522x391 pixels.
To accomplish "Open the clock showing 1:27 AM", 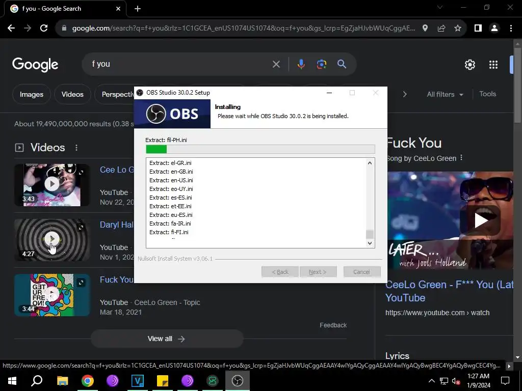I will point(478,381).
